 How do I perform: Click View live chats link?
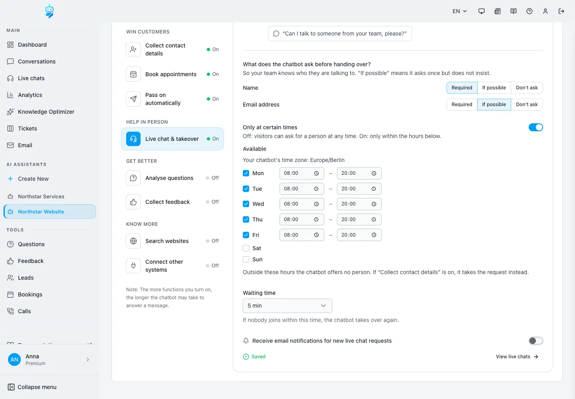pos(517,357)
